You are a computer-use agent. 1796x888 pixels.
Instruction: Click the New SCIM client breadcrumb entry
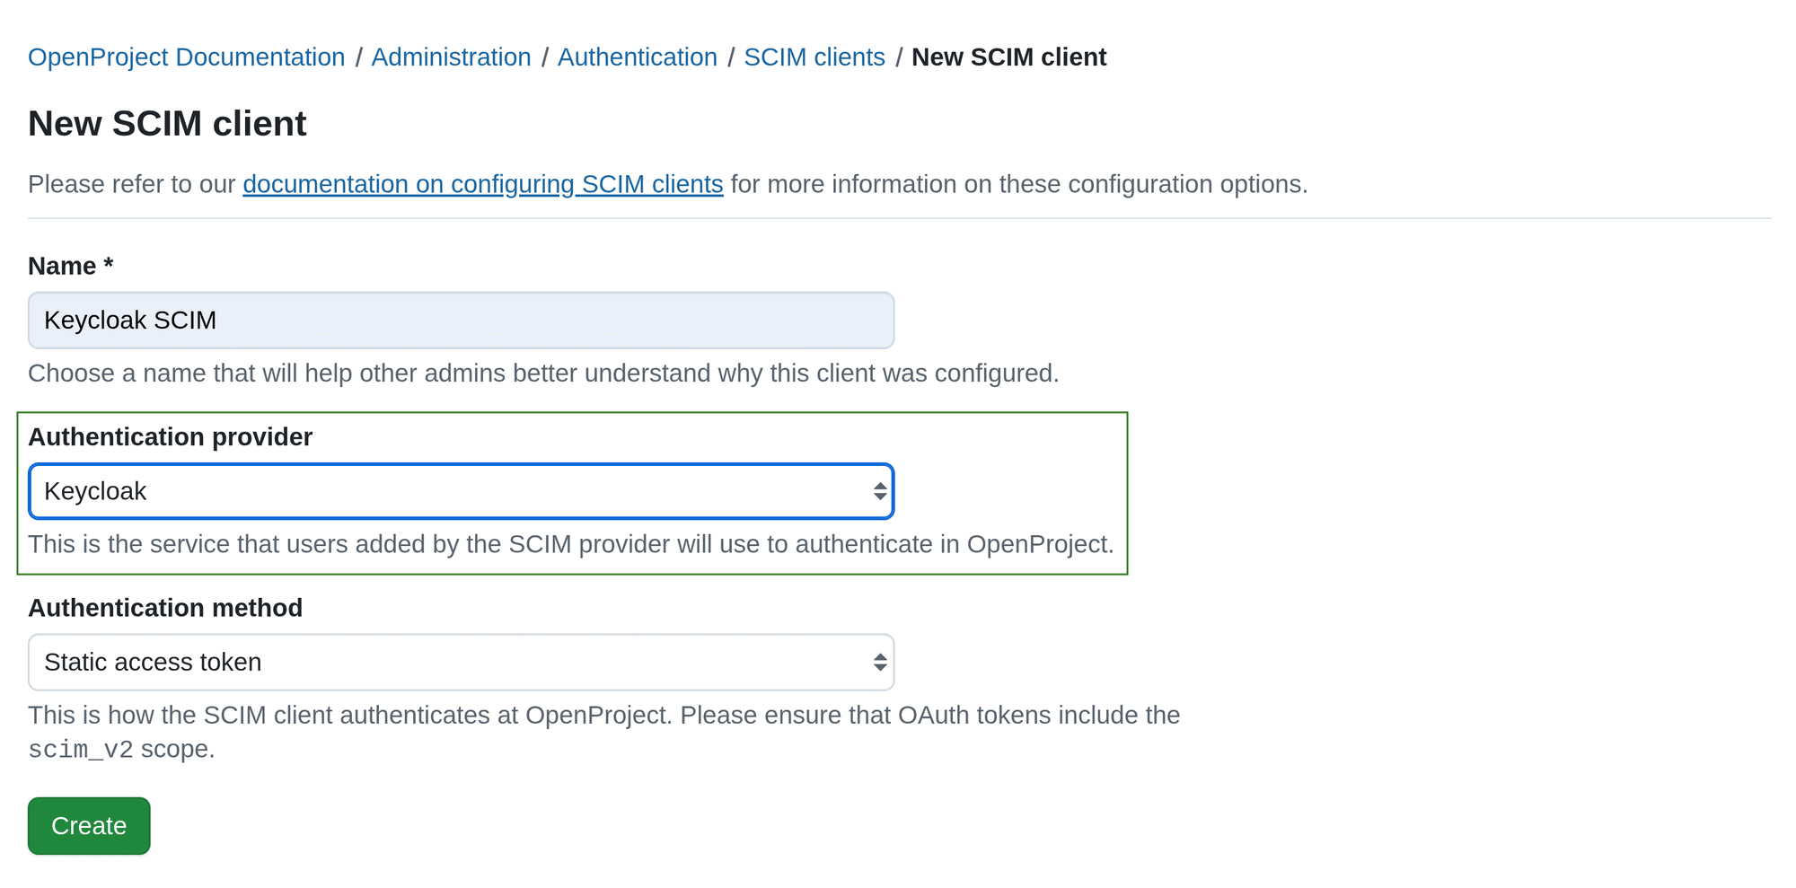pyautogui.click(x=1008, y=57)
